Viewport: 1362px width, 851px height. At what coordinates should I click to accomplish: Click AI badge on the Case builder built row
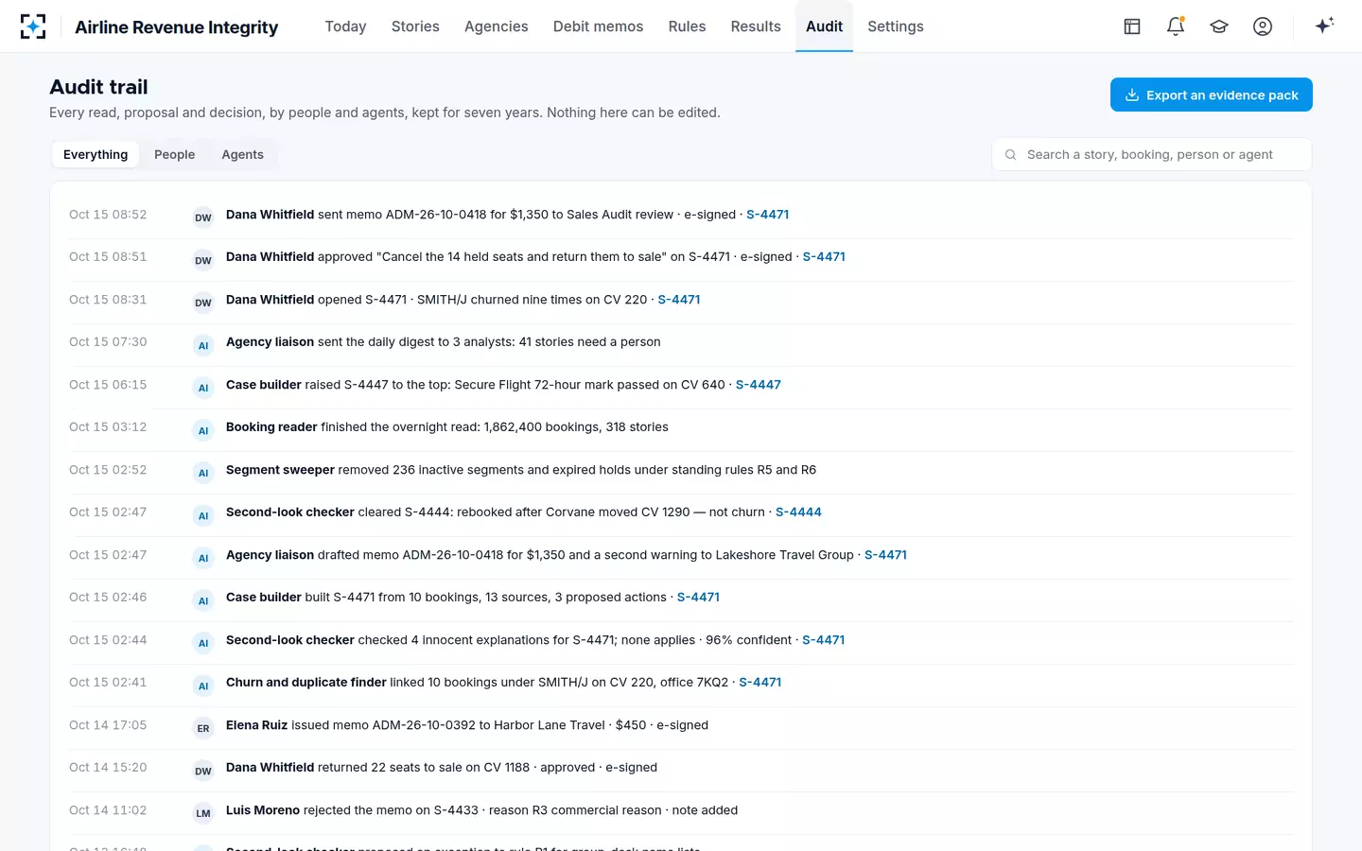click(203, 600)
